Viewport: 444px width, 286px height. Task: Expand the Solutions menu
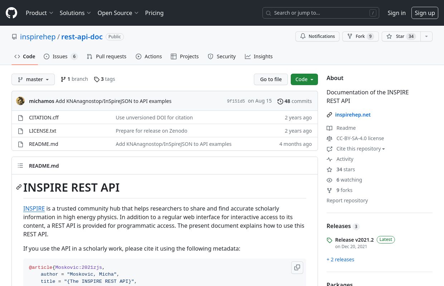pyautogui.click(x=75, y=13)
